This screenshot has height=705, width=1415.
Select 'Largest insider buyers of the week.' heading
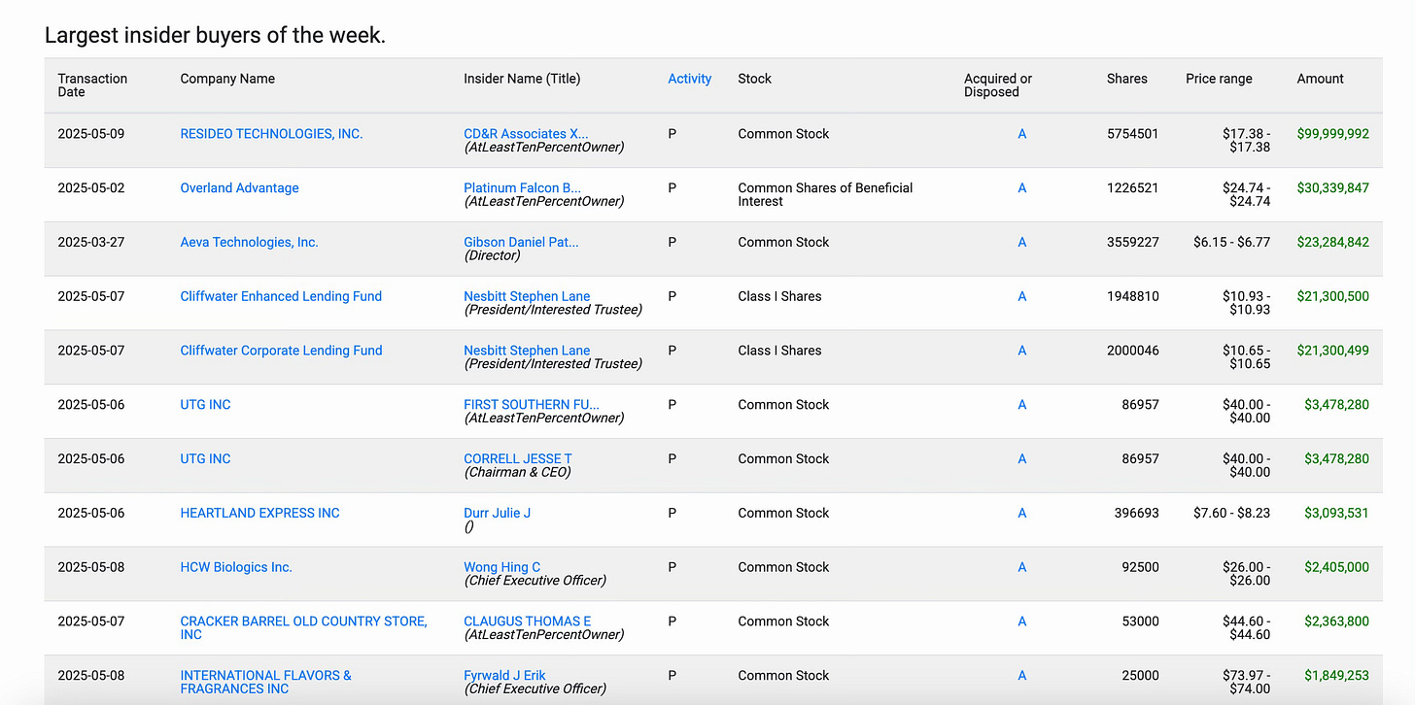click(215, 36)
